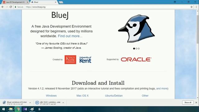Close the downloads bar
Screen dimensions: 199x112
coord(196,102)
